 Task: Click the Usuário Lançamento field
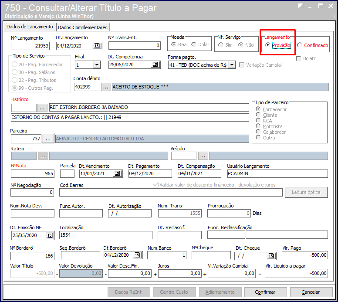(277, 173)
